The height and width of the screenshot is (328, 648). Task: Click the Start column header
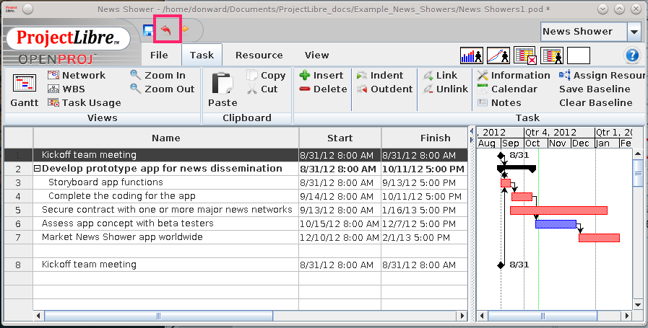coord(340,138)
